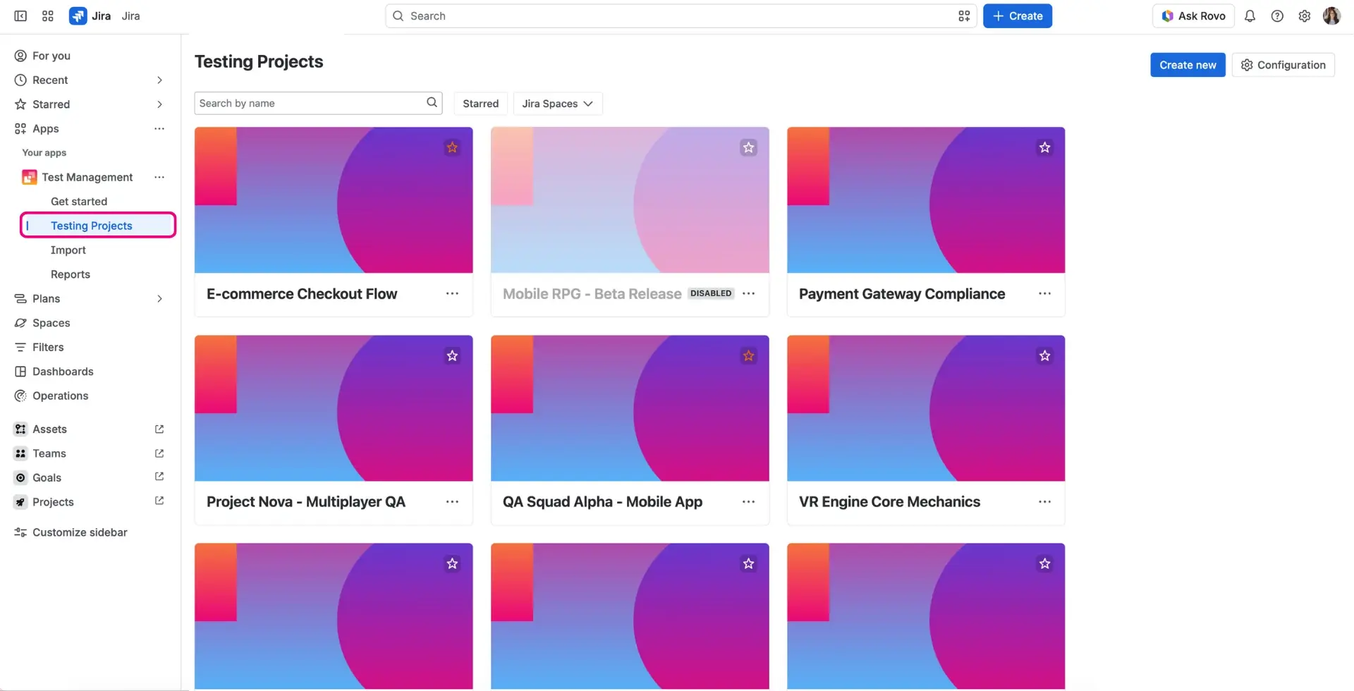Star the VR Engine Core Mechanics project

(1044, 355)
